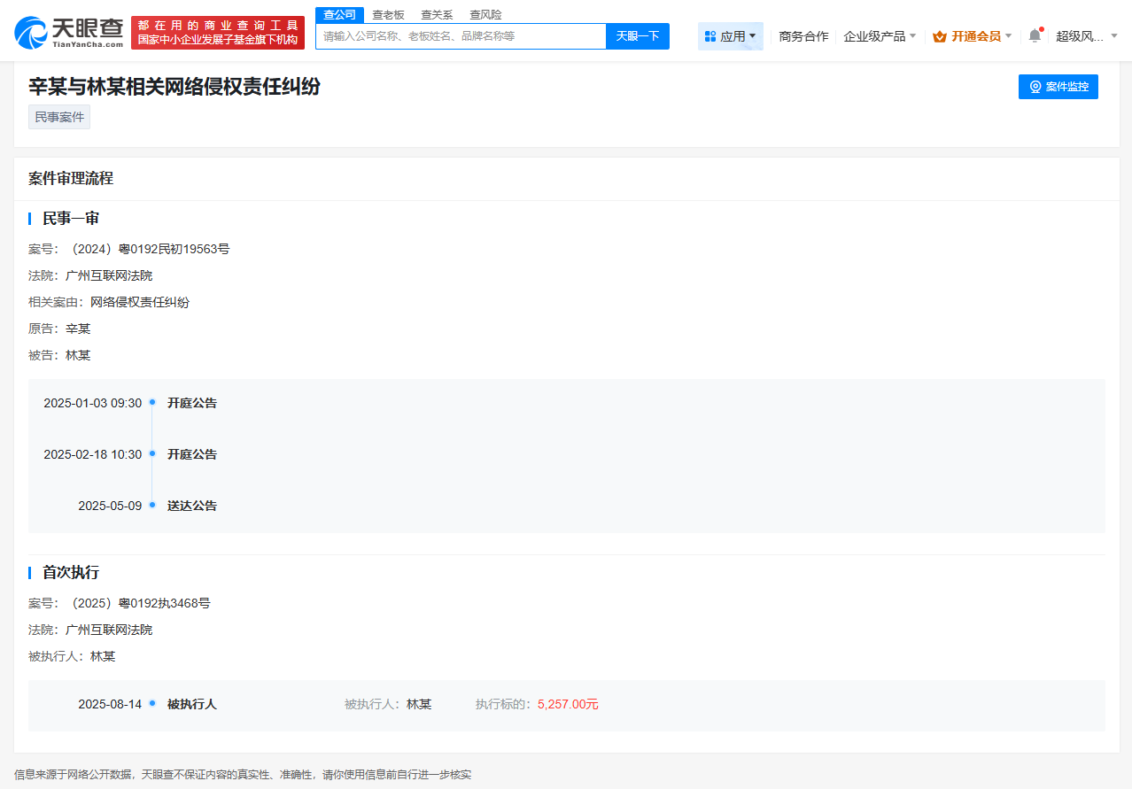Click the 商务合作 menu item
1132x789 pixels.
pos(802,35)
